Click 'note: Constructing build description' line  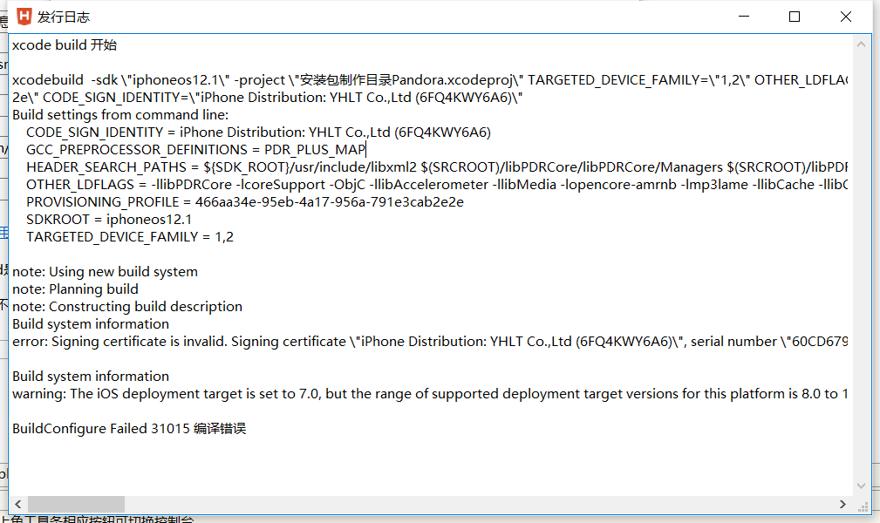[127, 307]
